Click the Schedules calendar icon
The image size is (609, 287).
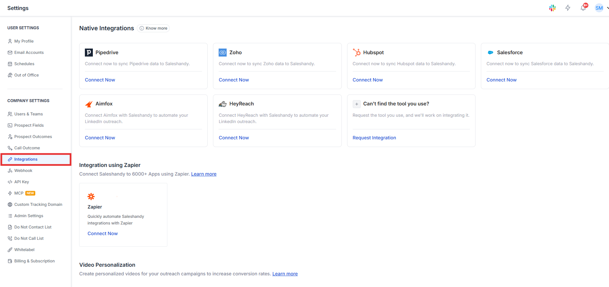coord(10,64)
